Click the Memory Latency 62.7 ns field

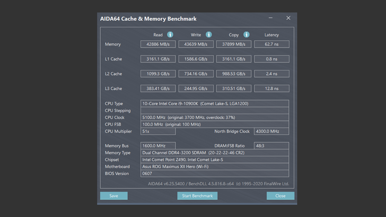pos(271,45)
